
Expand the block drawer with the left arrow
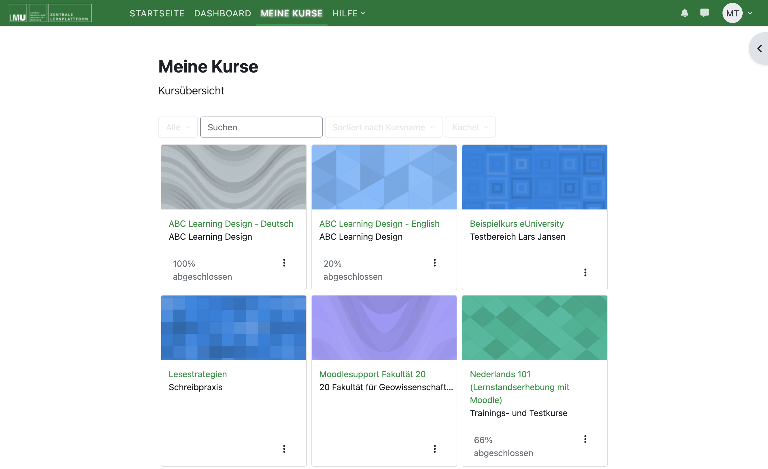coord(759,49)
